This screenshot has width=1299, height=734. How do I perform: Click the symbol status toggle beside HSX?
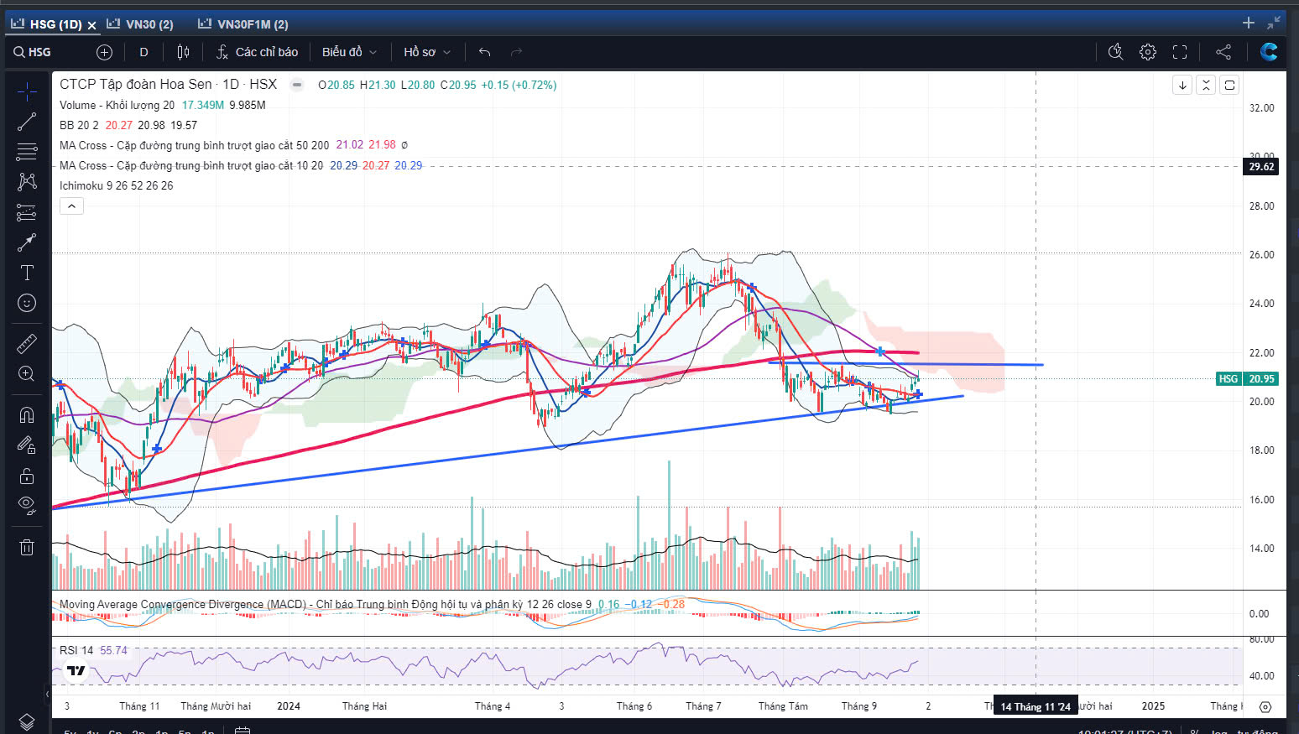[297, 85]
